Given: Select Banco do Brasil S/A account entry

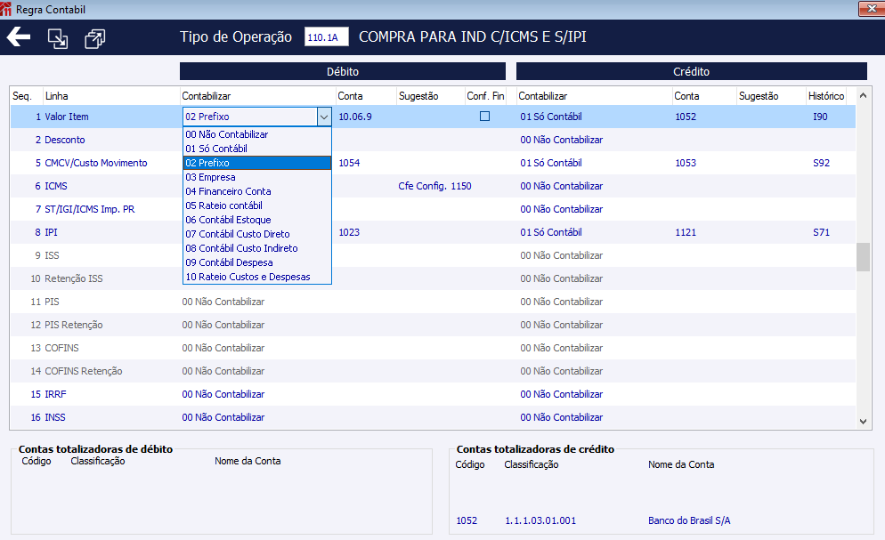Looking at the screenshot, I should coord(689,520).
